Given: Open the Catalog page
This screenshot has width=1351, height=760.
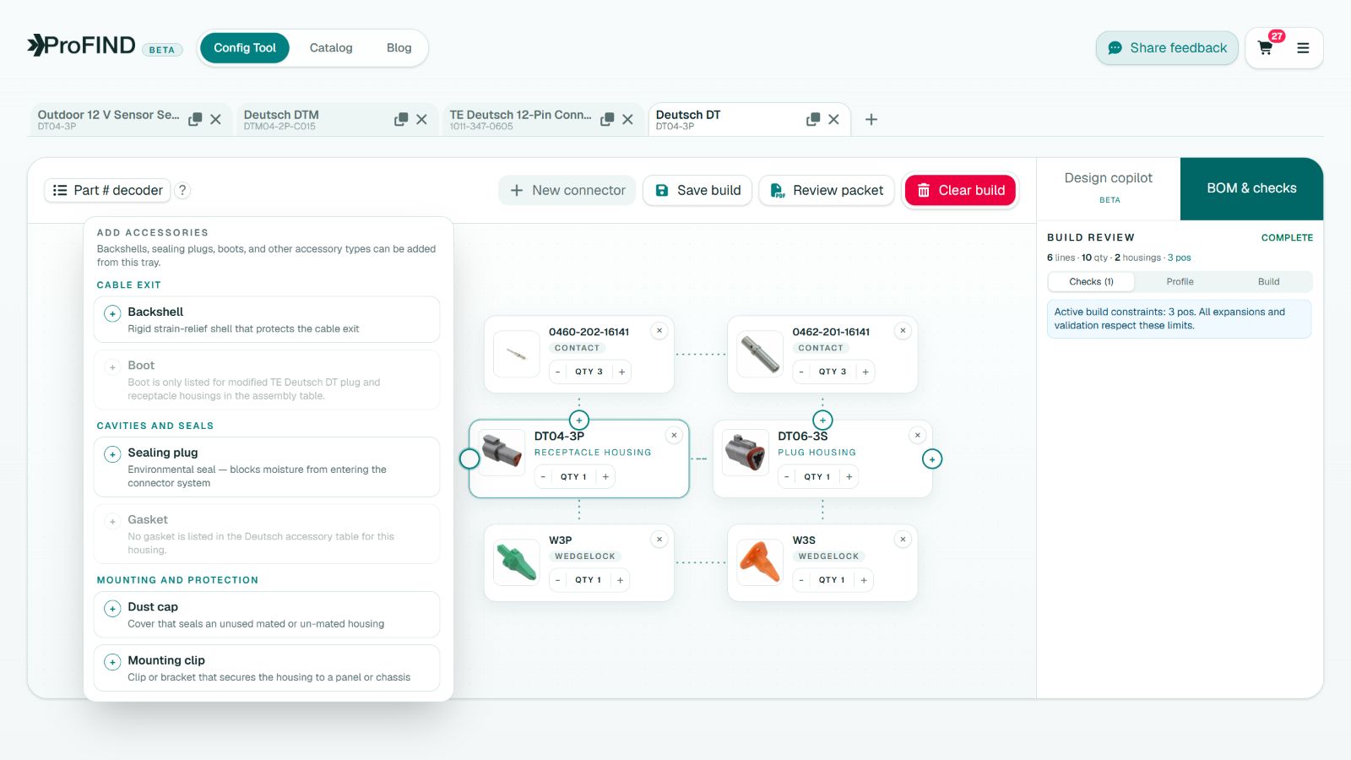Looking at the screenshot, I should 331,48.
